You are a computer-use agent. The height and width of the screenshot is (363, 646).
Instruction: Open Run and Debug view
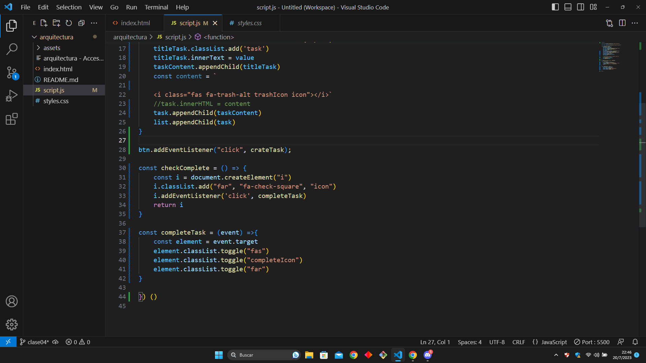click(11, 96)
